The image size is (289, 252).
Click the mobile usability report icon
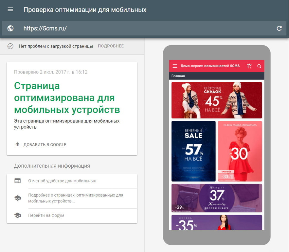(17, 181)
